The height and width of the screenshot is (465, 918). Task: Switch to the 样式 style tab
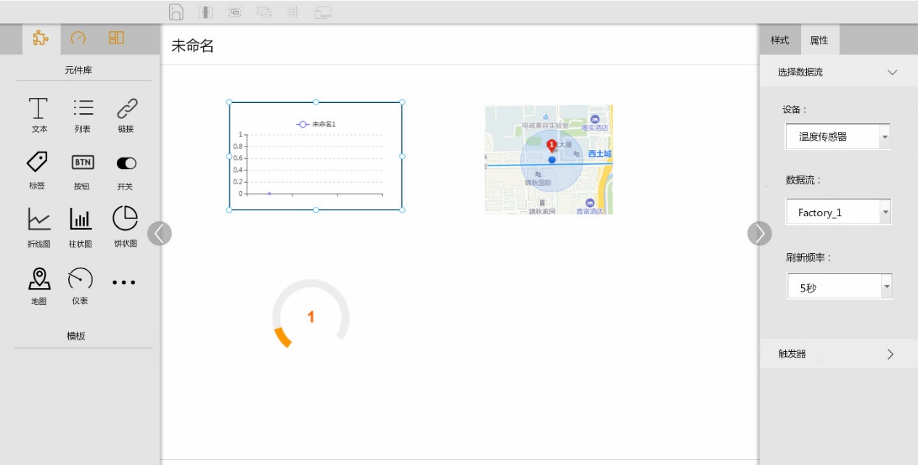(779, 41)
